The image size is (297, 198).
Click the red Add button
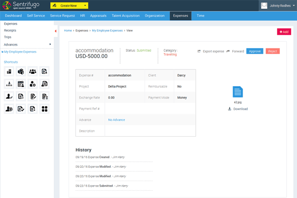click(284, 32)
